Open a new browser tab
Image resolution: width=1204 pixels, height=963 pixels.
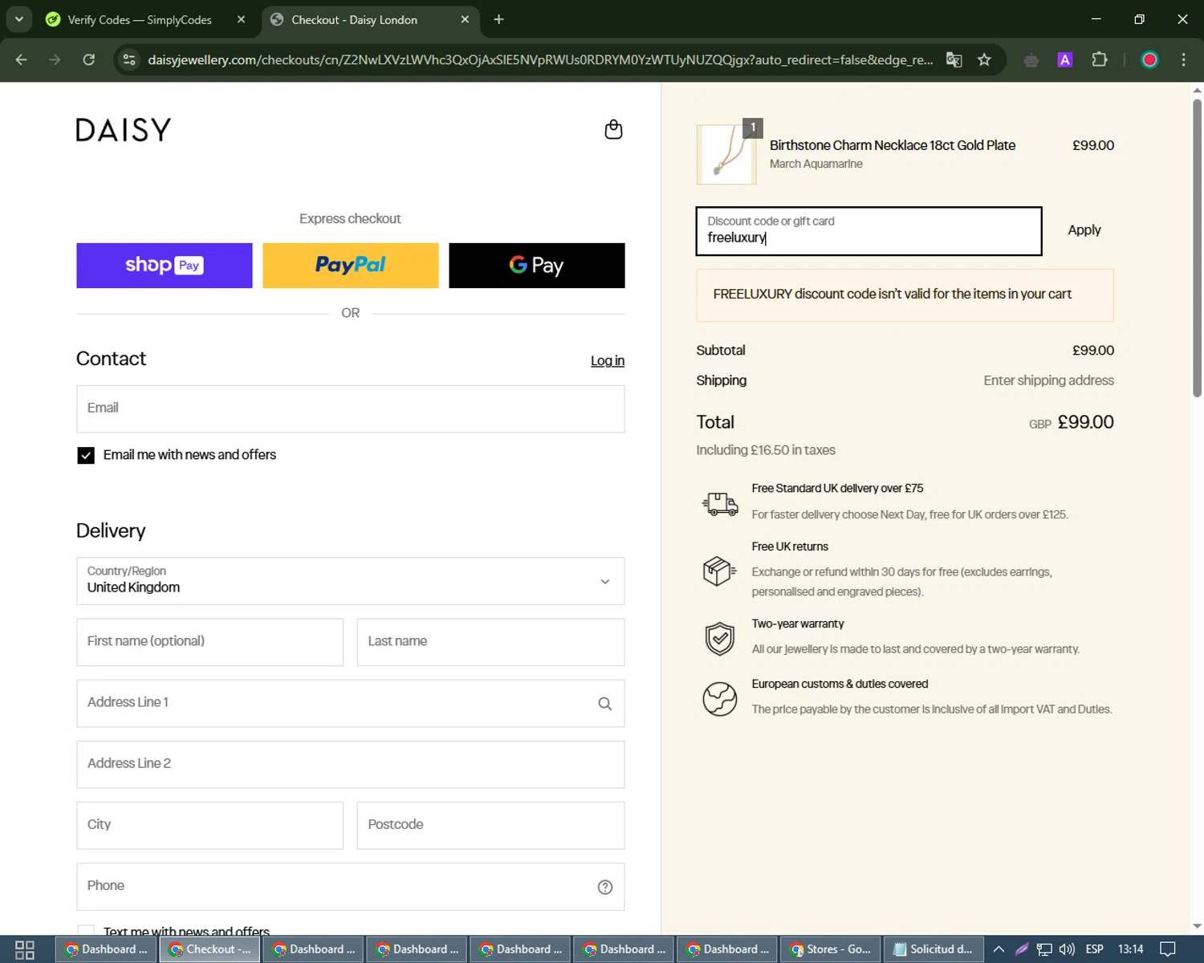tap(498, 19)
